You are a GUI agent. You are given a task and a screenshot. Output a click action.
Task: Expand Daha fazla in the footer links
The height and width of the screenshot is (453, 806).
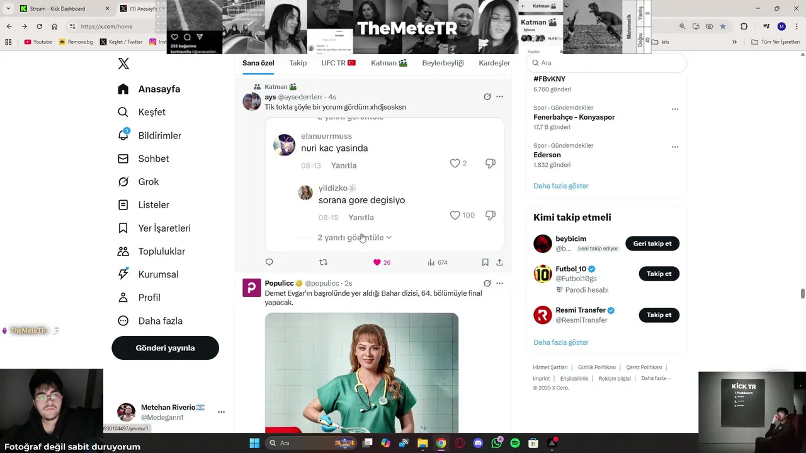click(656, 378)
